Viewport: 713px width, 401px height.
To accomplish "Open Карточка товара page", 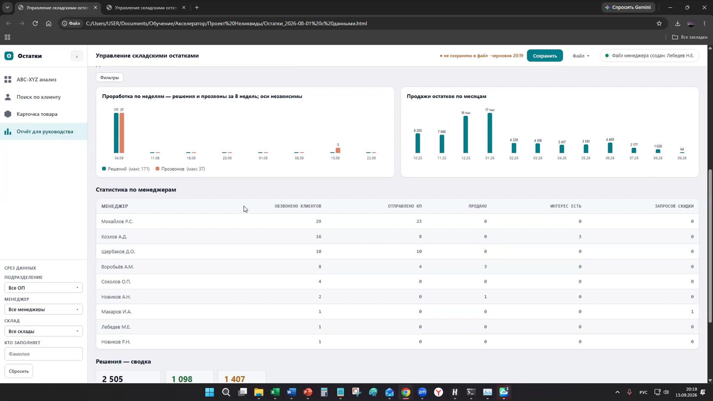I will (37, 114).
